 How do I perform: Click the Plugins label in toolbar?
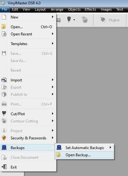point(114,20)
